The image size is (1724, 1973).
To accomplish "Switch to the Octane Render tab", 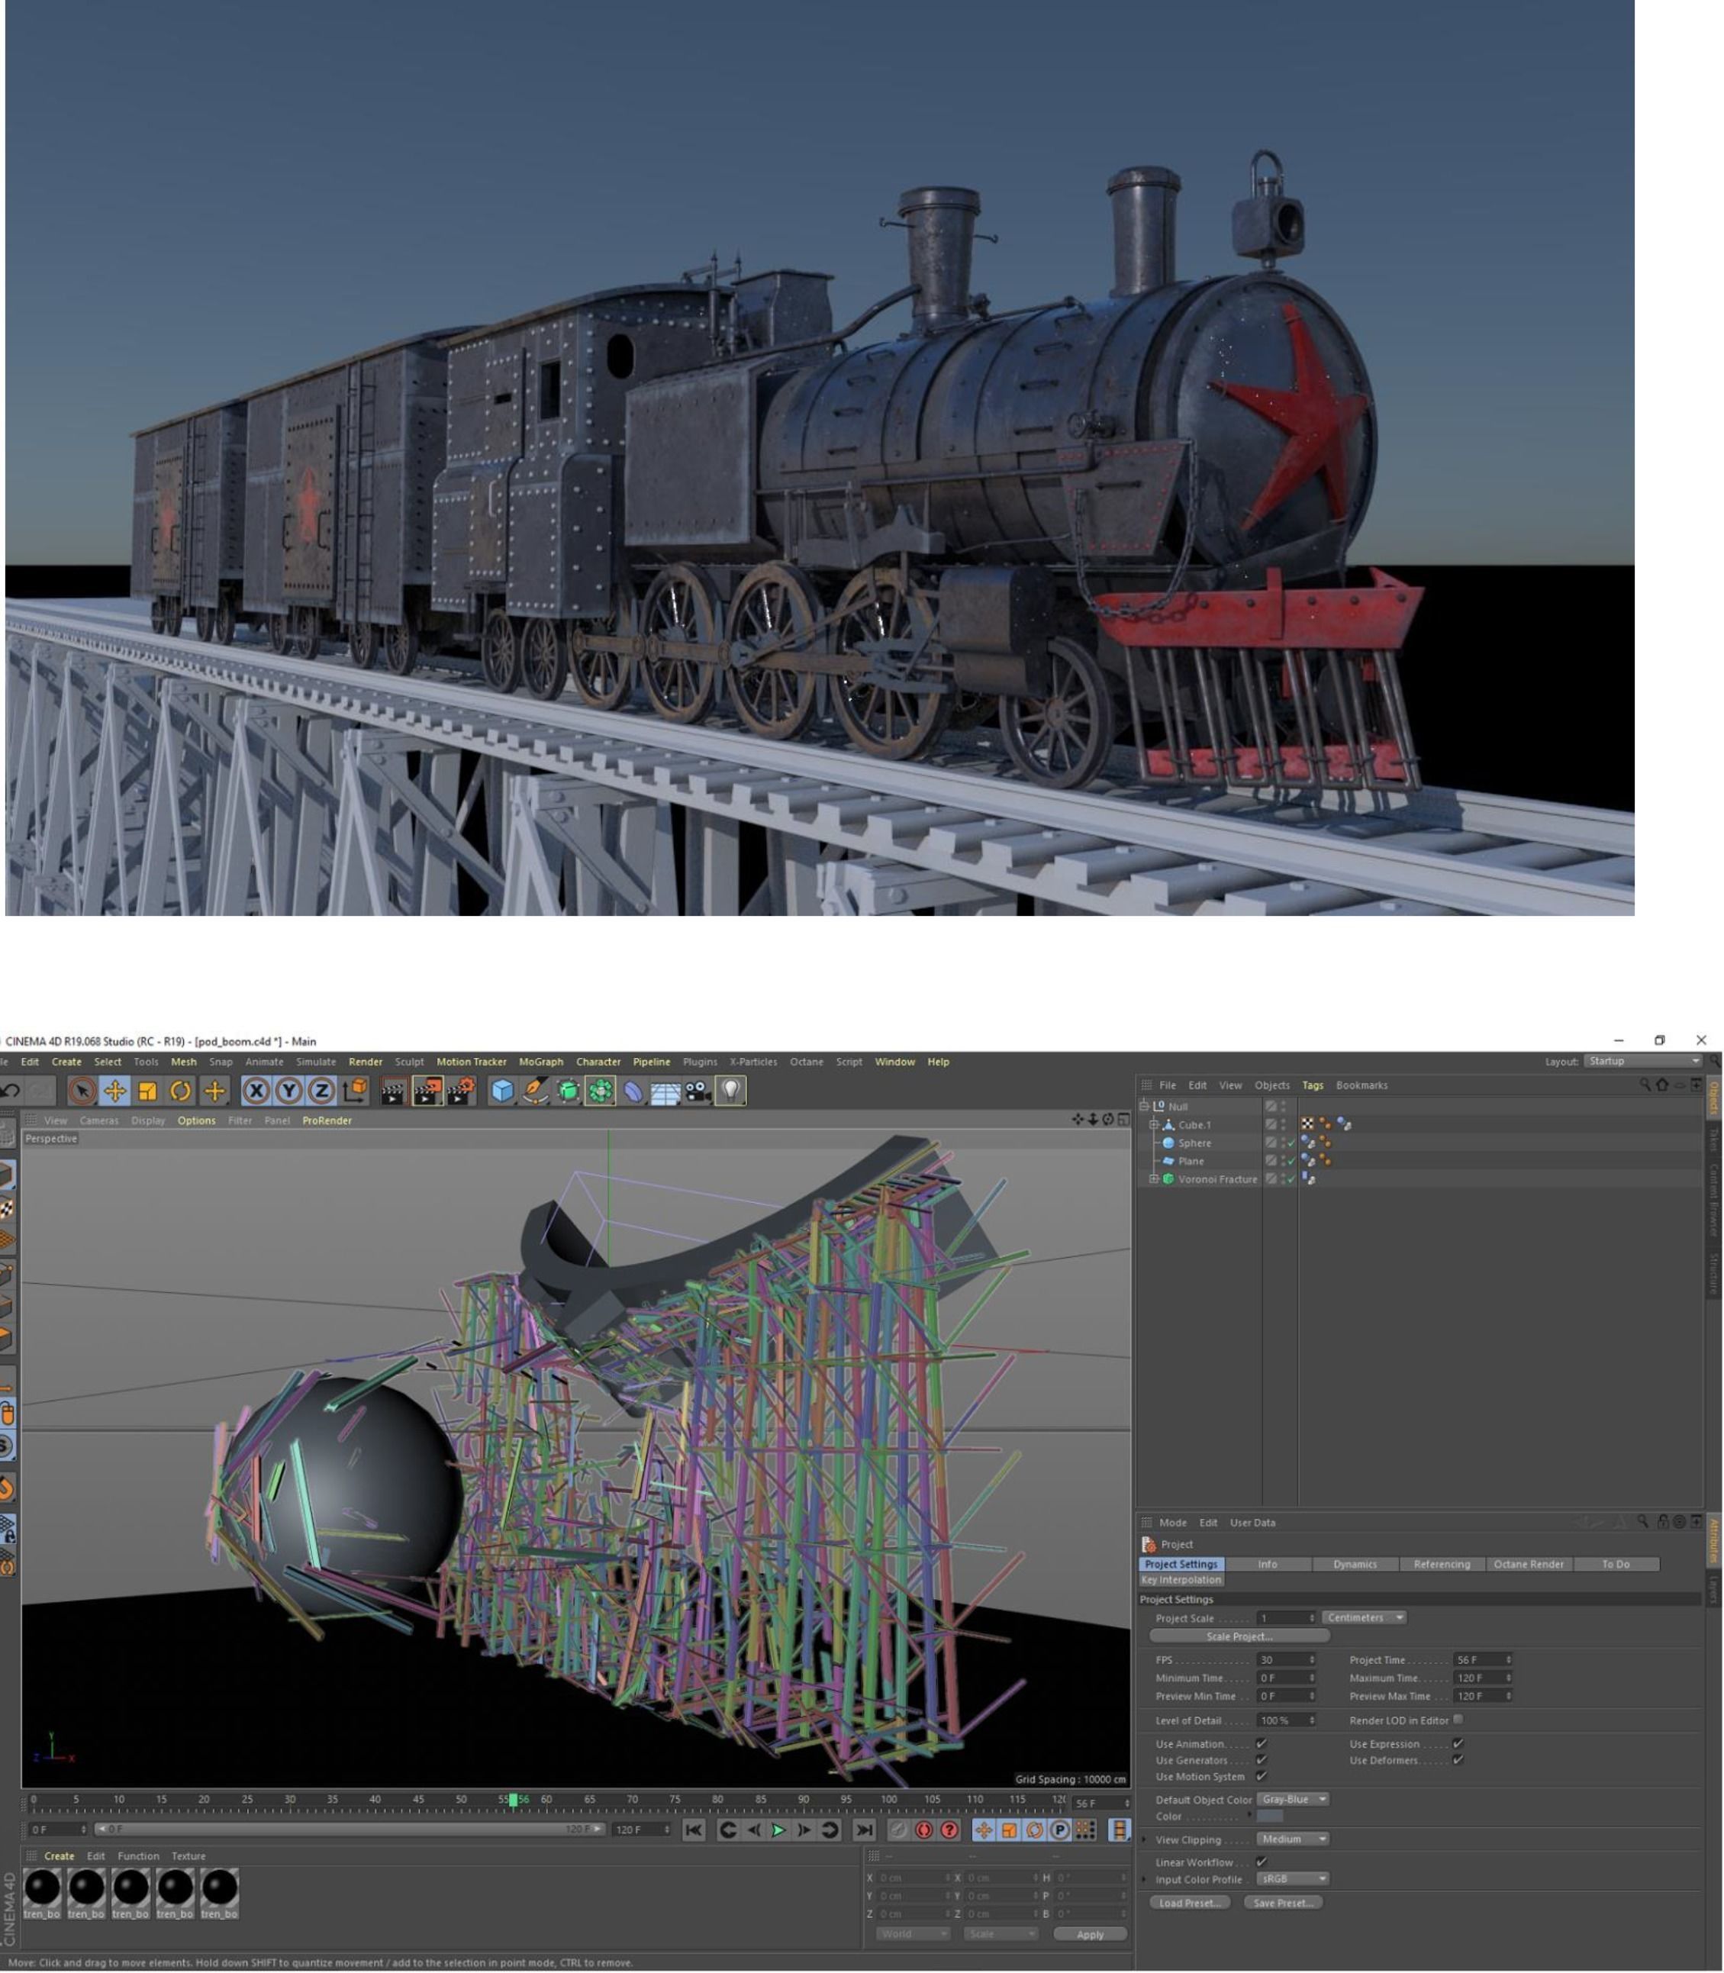I will coord(1528,1564).
